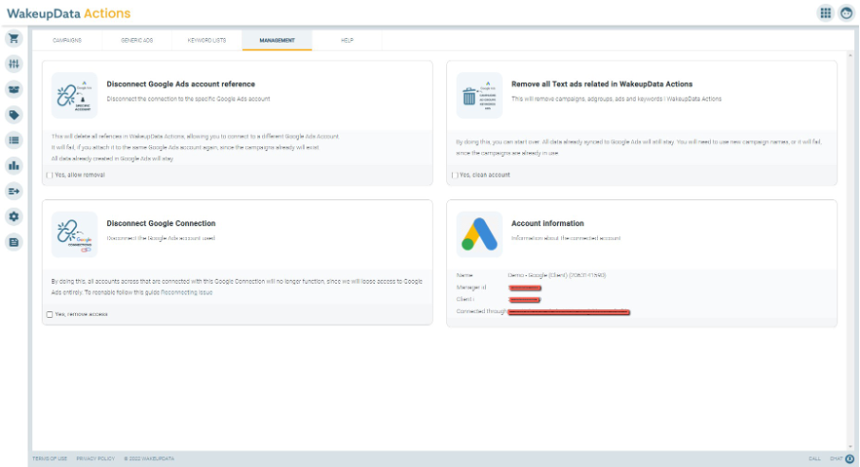
Task: Open the document log sidebar icon
Action: pos(13,242)
